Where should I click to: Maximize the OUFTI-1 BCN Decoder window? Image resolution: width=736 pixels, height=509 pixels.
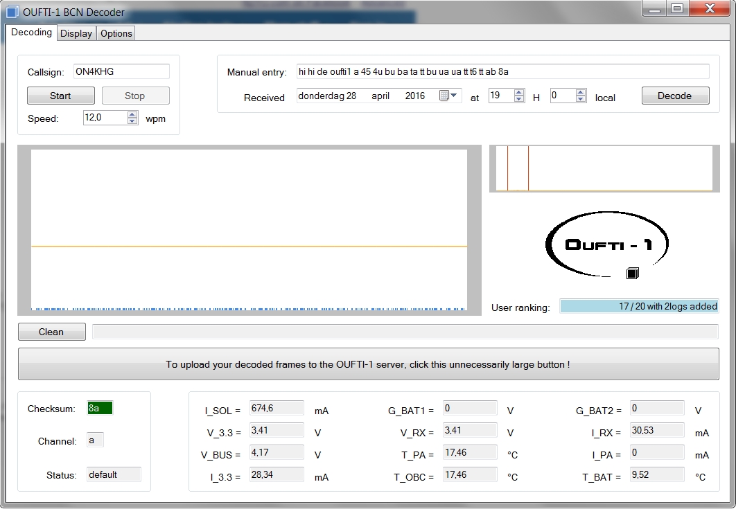pyautogui.click(x=677, y=8)
